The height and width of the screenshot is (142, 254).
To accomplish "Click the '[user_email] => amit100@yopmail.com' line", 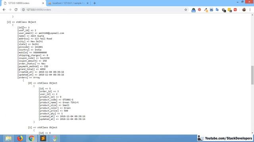I will point(40,33).
